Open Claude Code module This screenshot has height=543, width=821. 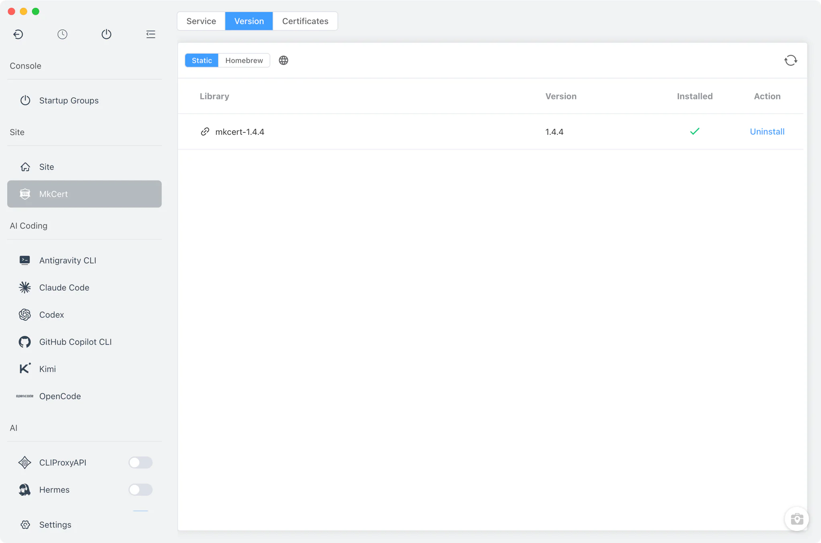click(x=84, y=288)
